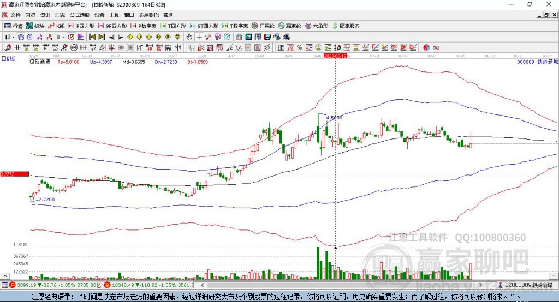Open the 文件 menu

[15, 15]
